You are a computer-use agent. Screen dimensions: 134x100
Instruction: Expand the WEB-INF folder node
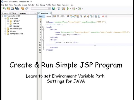click(x=8, y=24)
